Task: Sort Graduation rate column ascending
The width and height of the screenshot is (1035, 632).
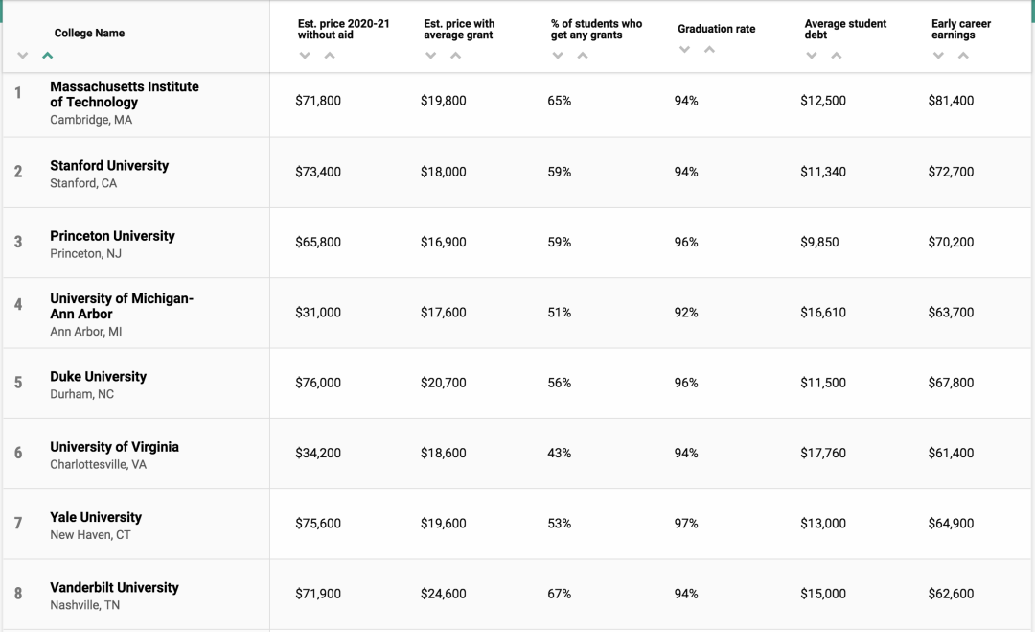Action: pos(709,50)
